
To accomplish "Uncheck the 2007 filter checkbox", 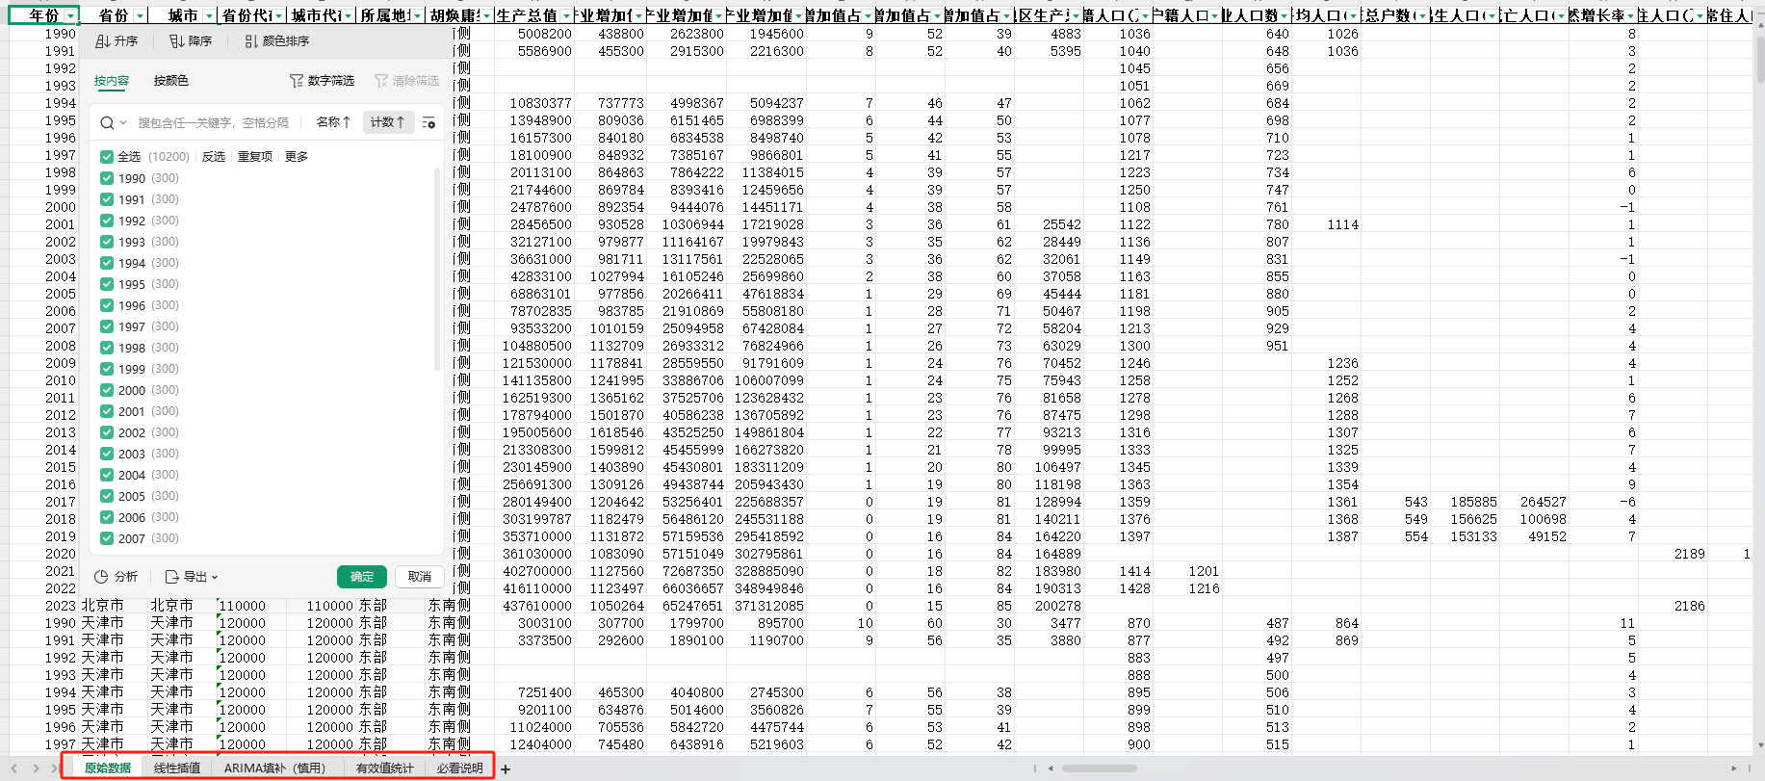I will tap(107, 538).
